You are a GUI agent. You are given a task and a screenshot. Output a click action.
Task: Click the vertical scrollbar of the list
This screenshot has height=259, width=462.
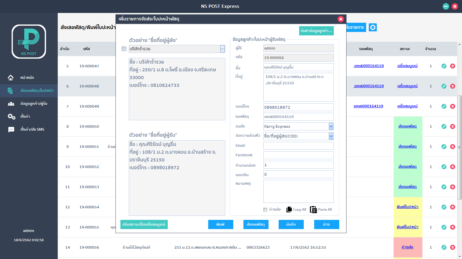(x=460, y=147)
